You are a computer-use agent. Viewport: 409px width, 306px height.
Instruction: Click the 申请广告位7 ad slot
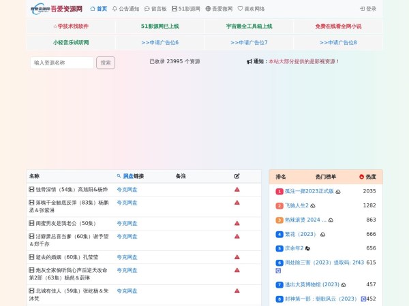coord(249,42)
